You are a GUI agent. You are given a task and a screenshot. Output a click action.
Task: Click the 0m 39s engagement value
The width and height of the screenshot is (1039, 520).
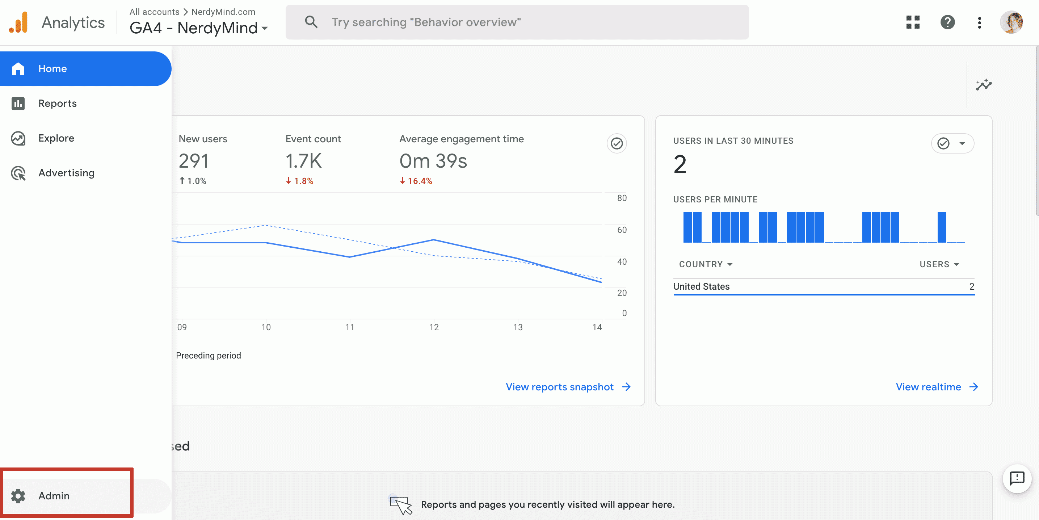433,161
